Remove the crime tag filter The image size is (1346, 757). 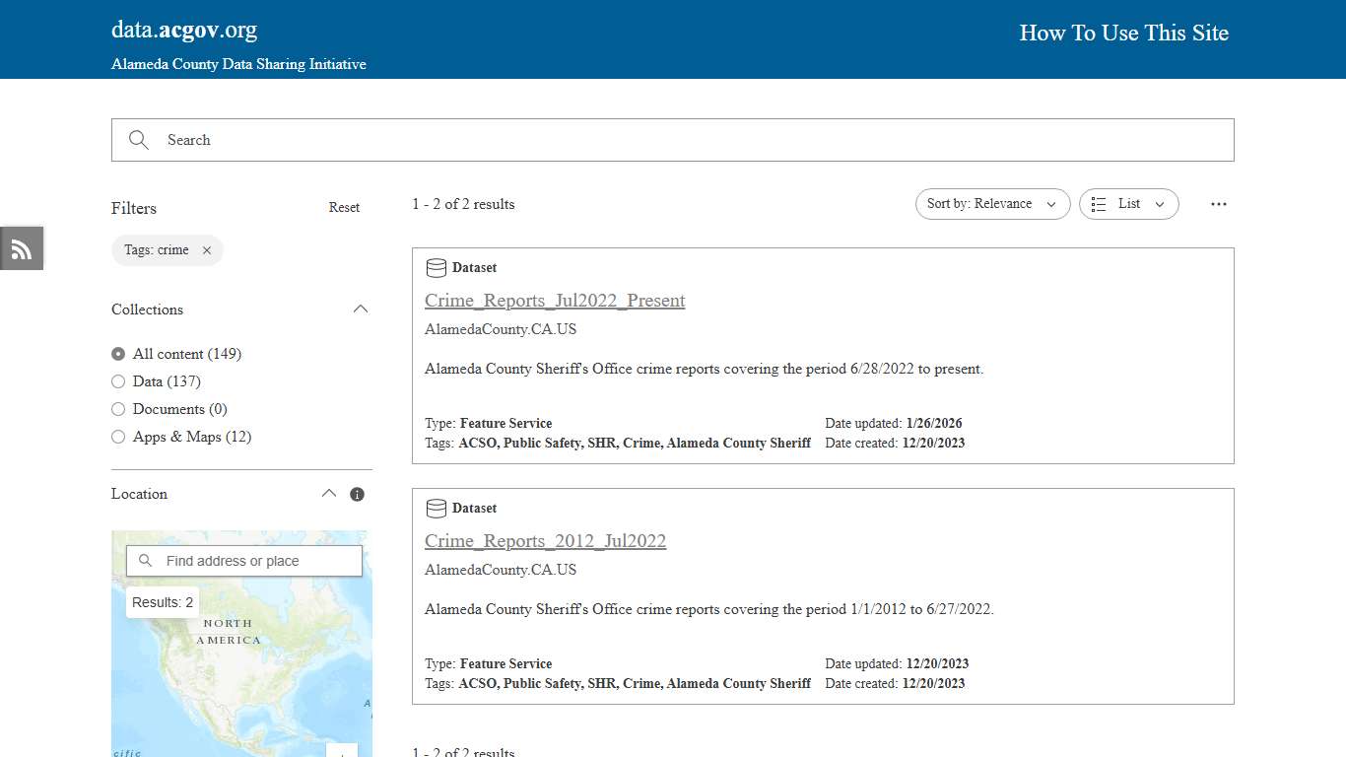pyautogui.click(x=207, y=250)
